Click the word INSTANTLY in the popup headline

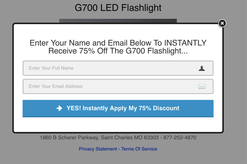[x=185, y=43]
